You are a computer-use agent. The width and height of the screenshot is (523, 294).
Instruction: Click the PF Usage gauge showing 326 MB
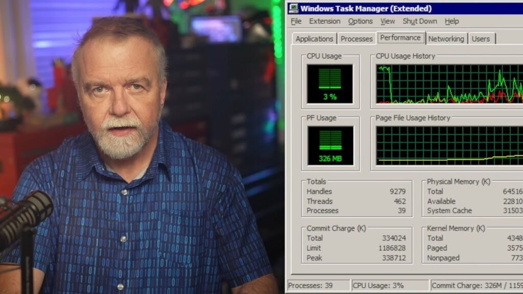(330, 145)
